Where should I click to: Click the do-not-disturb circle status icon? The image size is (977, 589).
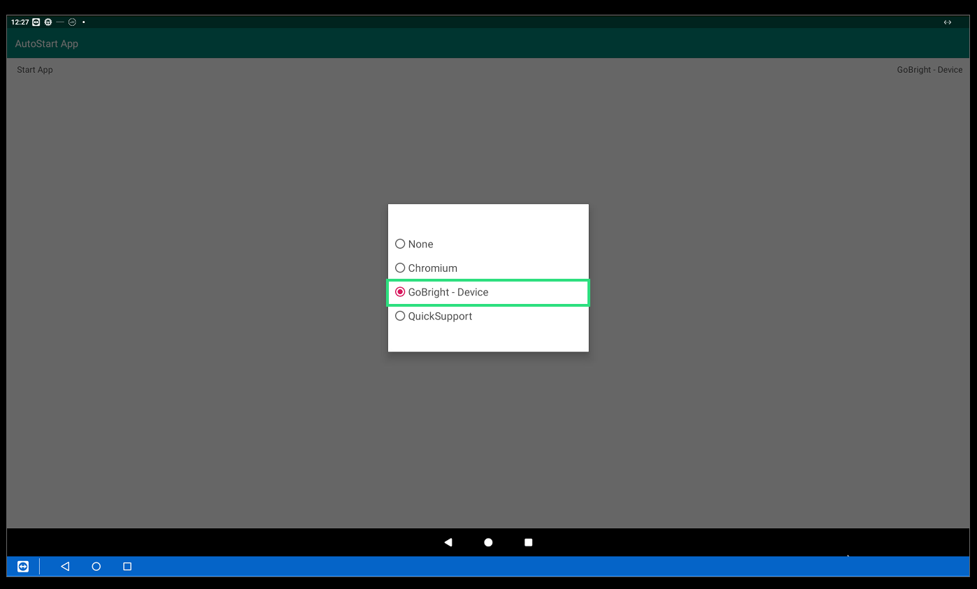pyautogui.click(x=72, y=22)
